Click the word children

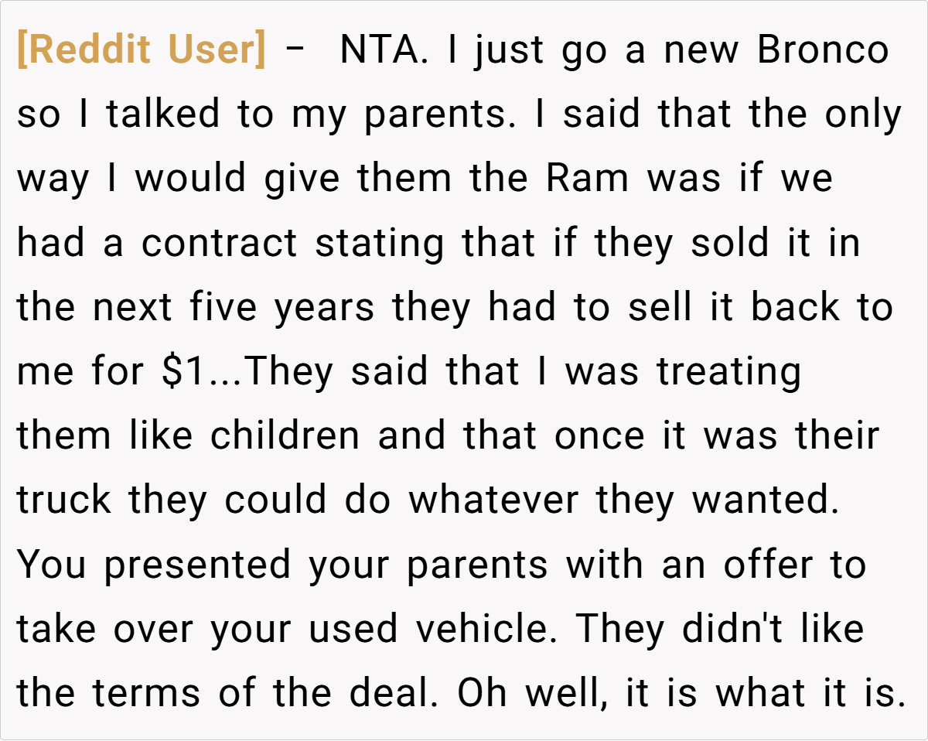pos(285,436)
